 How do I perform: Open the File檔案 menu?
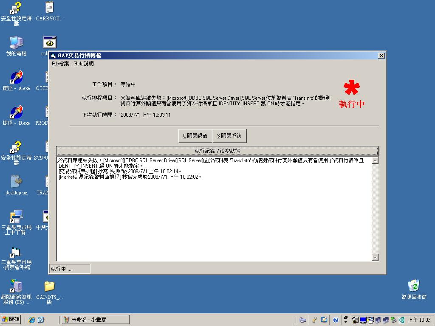click(60, 64)
